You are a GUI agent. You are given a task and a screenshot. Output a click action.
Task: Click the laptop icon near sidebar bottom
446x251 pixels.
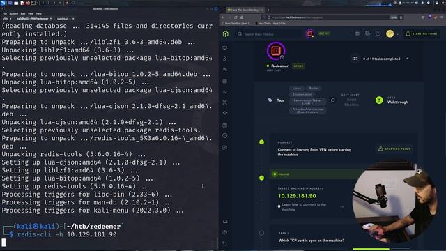click(x=225, y=222)
